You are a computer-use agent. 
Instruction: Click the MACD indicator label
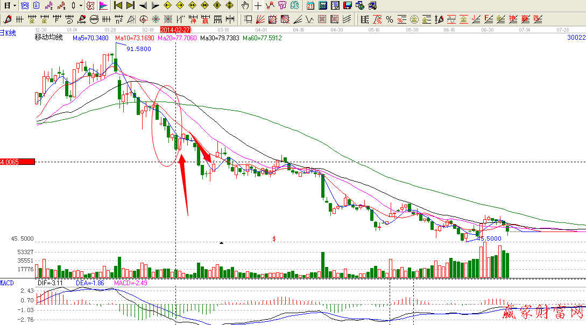coord(7,283)
